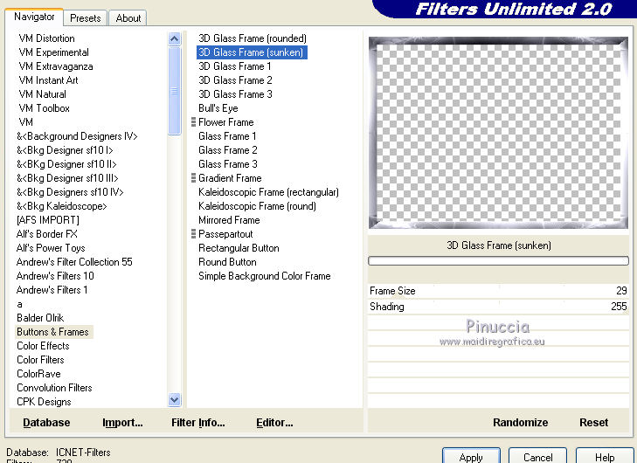Select Andrew's Filter Collection 55
This screenshot has height=463, width=637.
[x=74, y=262]
